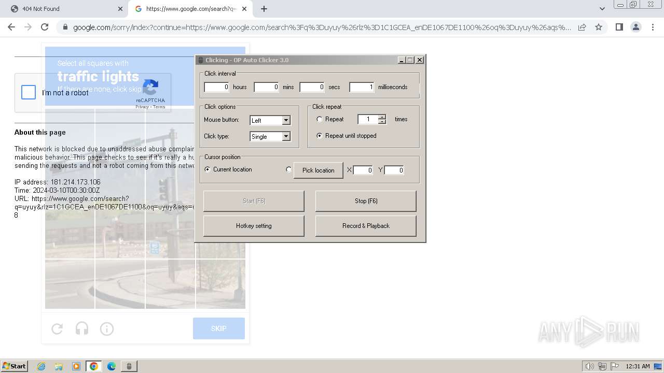The height and width of the screenshot is (373, 664).
Task: Select the Pick location radio button
Action: pyautogui.click(x=289, y=169)
